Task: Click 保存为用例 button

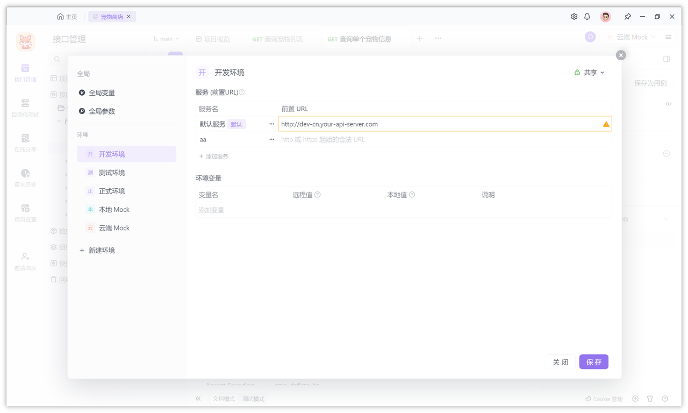Action: point(650,83)
